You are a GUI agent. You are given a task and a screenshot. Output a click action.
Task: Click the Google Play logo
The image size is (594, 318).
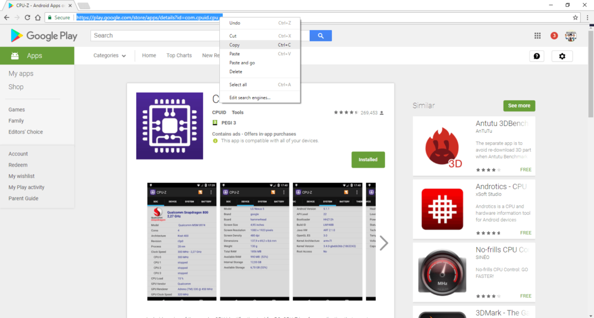coord(44,35)
